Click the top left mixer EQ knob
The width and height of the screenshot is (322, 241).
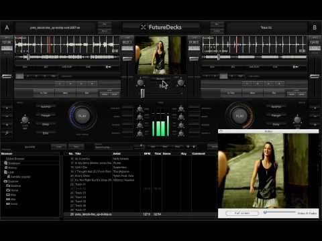[x=140, y=109]
